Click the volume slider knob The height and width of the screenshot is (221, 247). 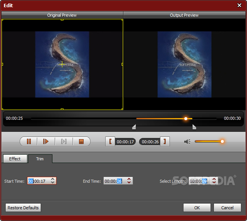(222, 141)
